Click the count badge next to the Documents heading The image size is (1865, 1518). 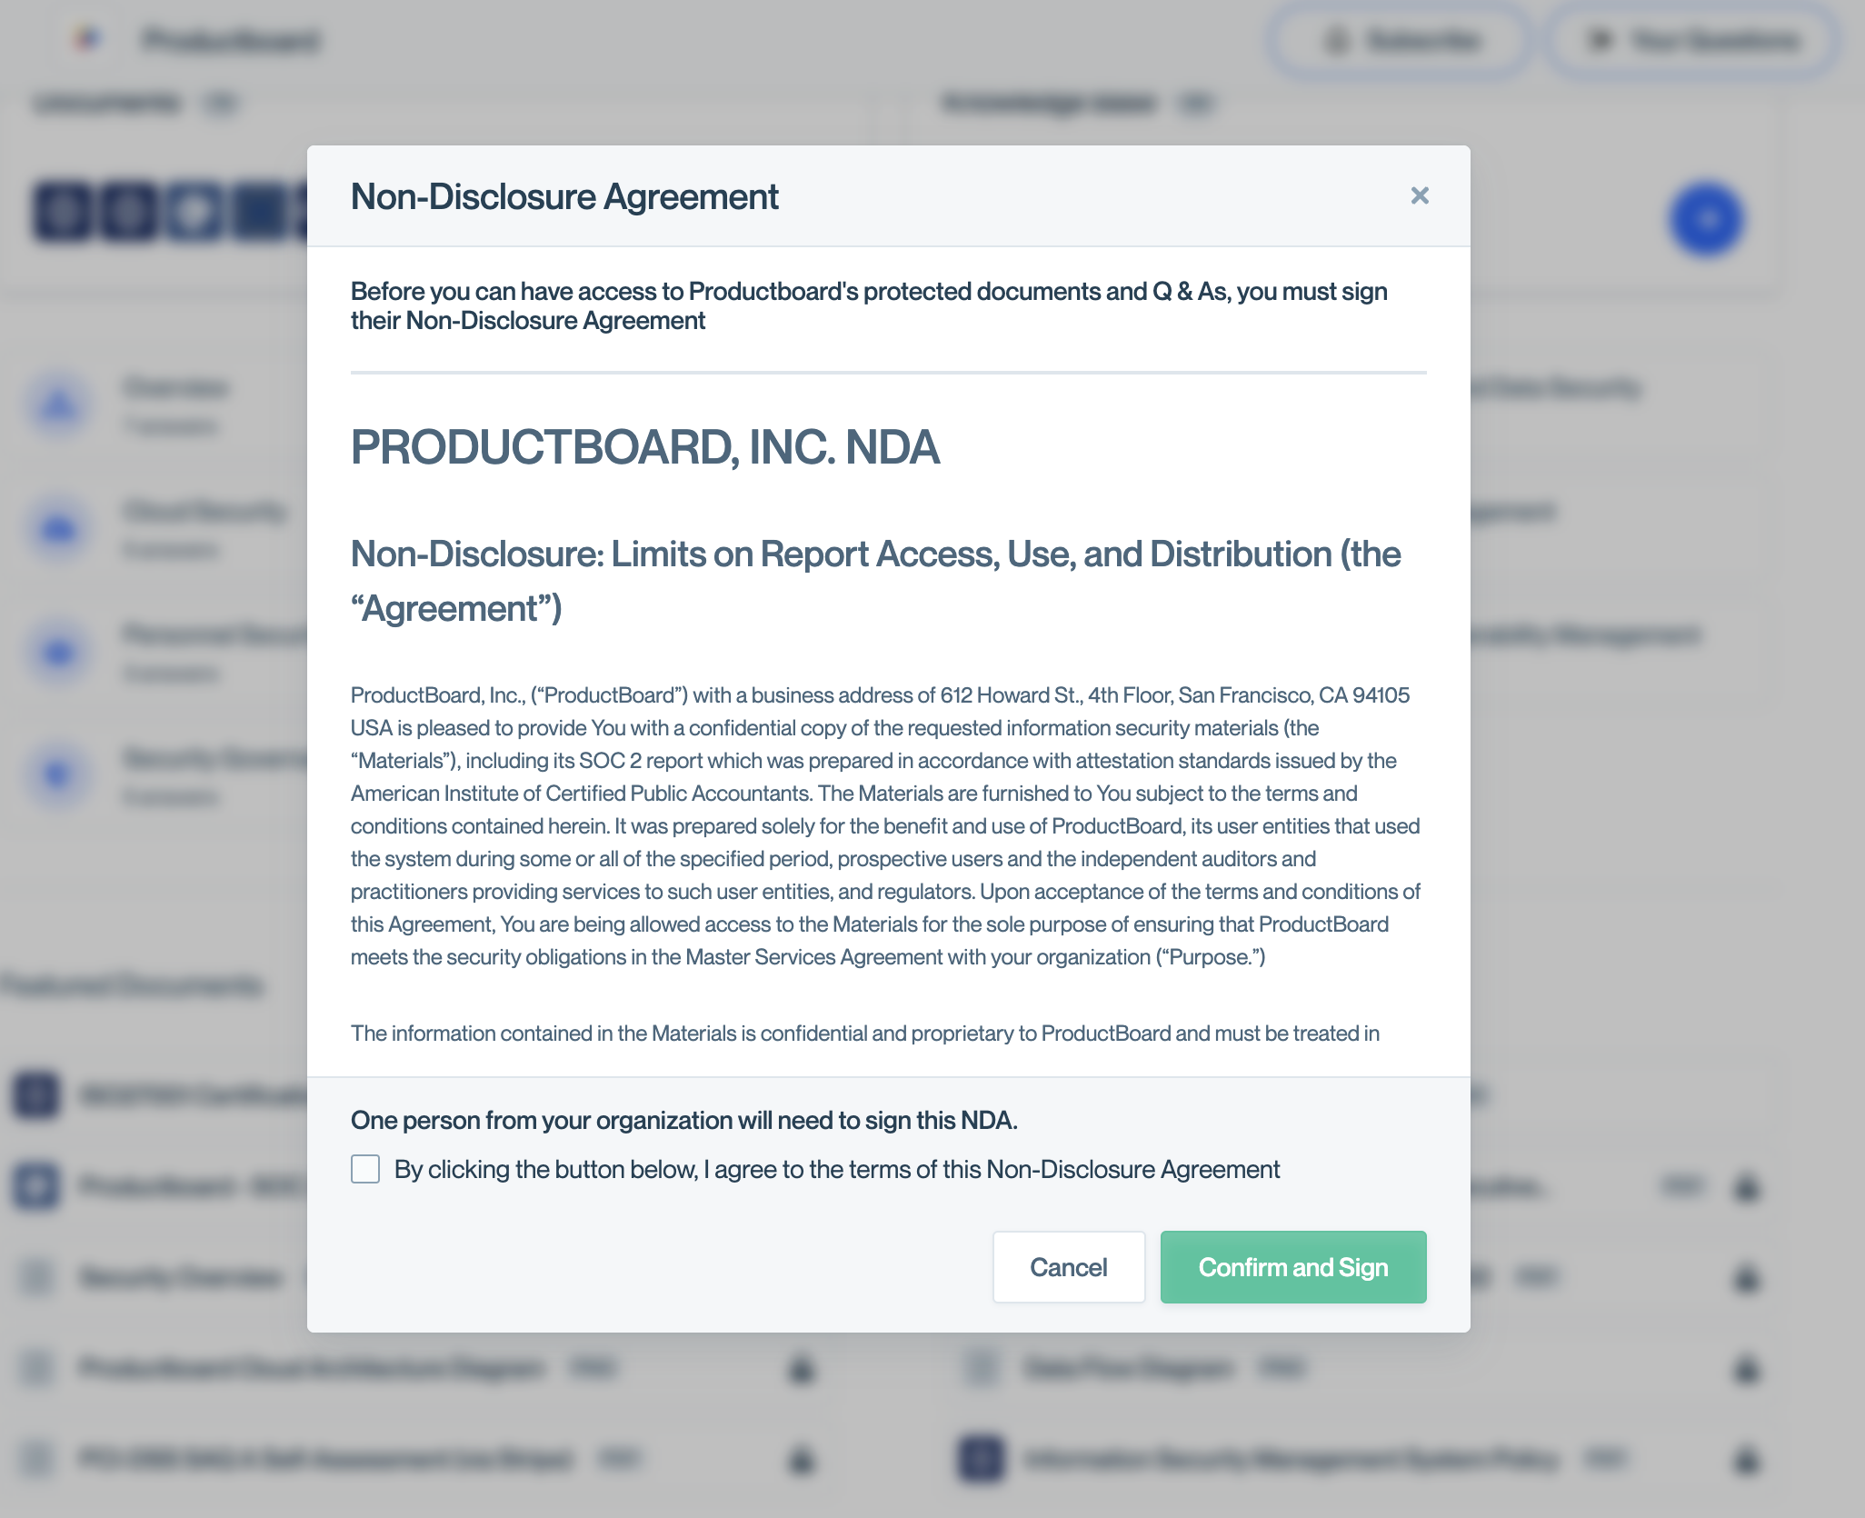click(221, 103)
